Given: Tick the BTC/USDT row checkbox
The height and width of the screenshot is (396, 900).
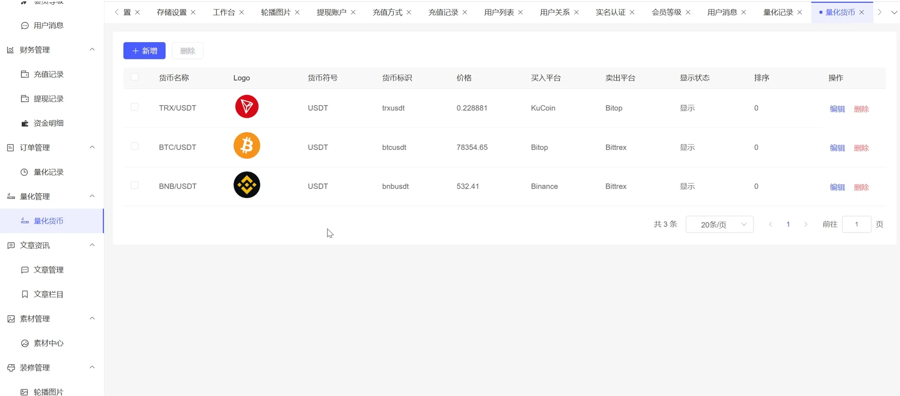Looking at the screenshot, I should pyautogui.click(x=135, y=146).
